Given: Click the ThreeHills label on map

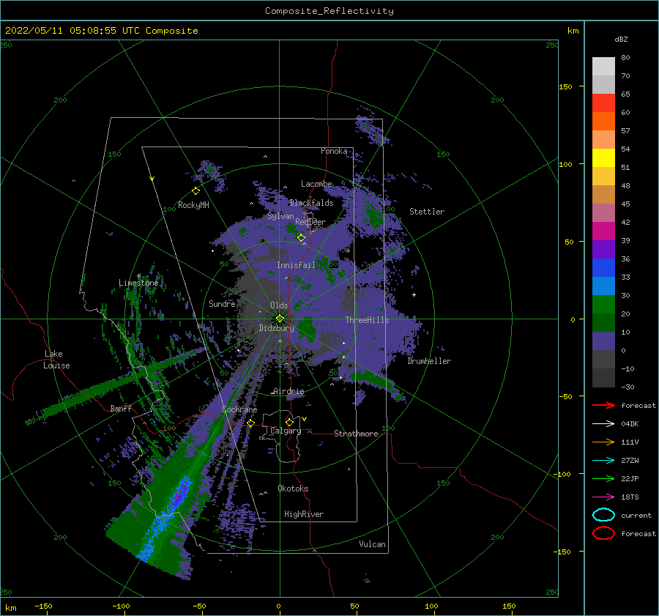Looking at the screenshot, I should 367,320.
